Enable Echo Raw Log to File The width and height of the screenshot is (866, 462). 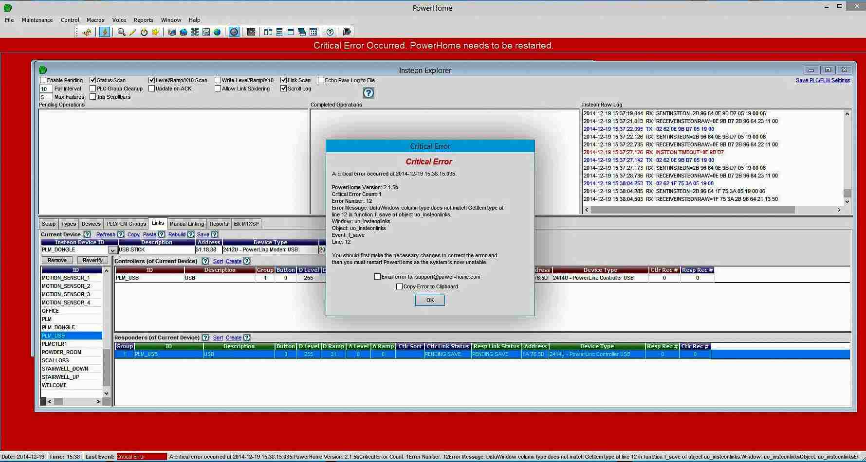tap(321, 80)
